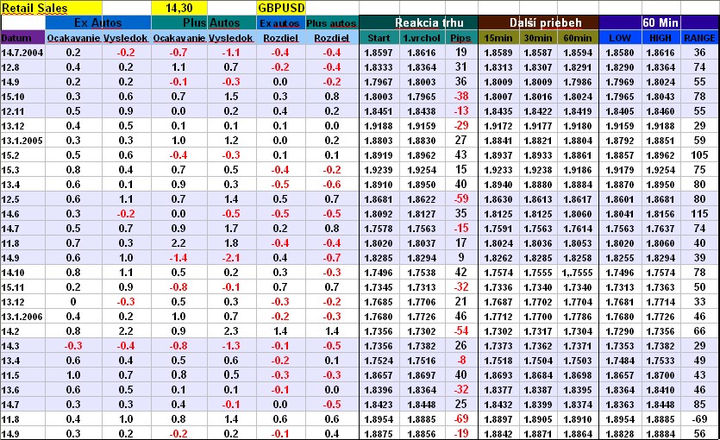Select the 15min column header
Screen dimensions: 720x440
point(498,38)
